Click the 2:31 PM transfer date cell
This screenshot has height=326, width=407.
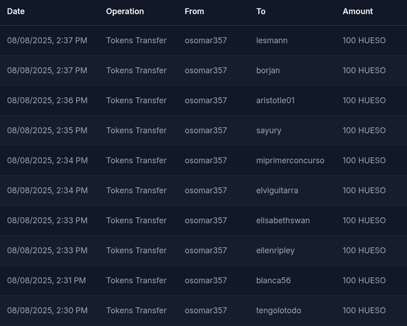[46, 280]
